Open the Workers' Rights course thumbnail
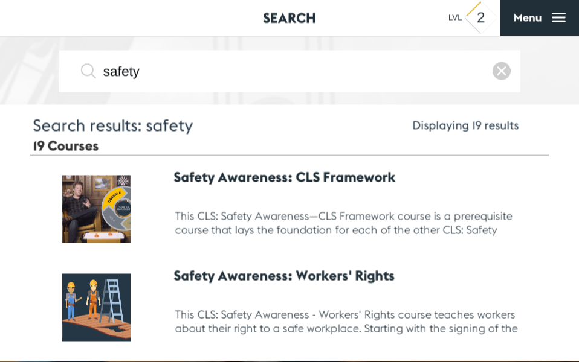The width and height of the screenshot is (579, 362). tap(96, 308)
